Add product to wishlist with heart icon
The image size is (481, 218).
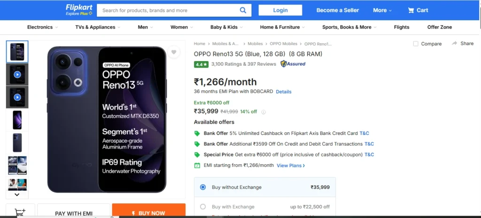click(x=174, y=52)
